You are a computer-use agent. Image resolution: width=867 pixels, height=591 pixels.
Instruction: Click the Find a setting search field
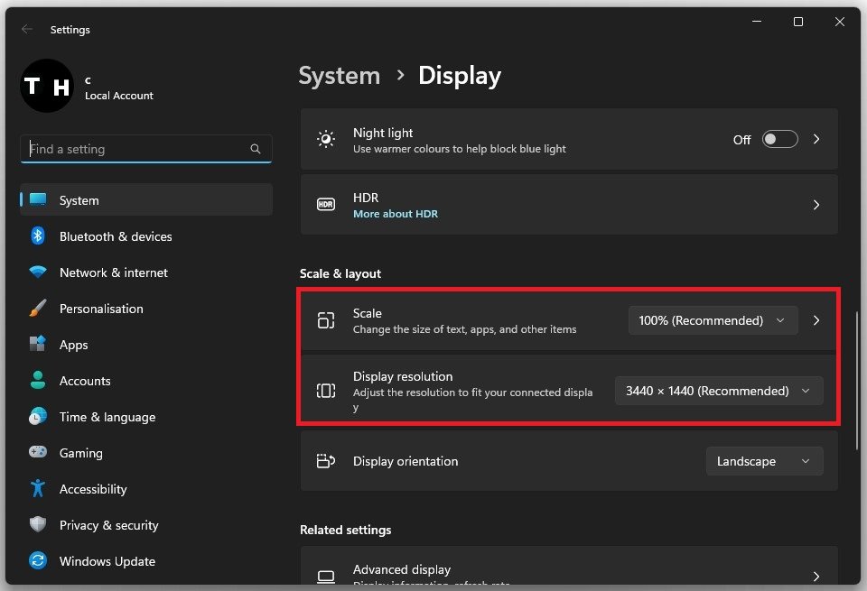(x=135, y=149)
